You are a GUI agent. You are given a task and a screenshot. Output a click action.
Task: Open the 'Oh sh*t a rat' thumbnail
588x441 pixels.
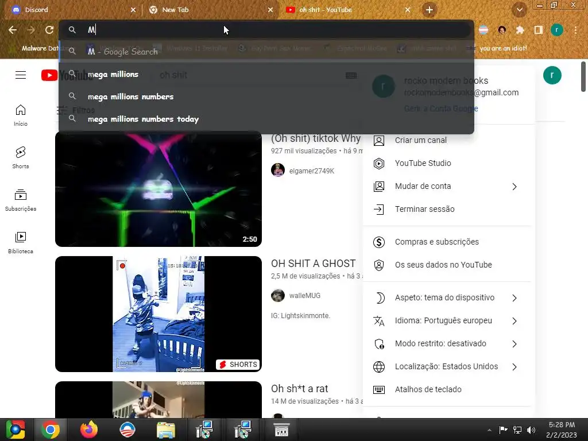pyautogui.click(x=158, y=400)
